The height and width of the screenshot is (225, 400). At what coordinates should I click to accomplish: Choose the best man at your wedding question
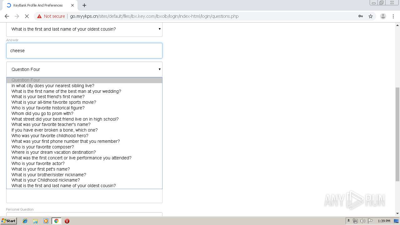(84, 91)
